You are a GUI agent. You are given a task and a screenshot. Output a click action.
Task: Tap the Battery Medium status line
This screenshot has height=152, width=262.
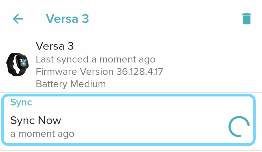71,84
